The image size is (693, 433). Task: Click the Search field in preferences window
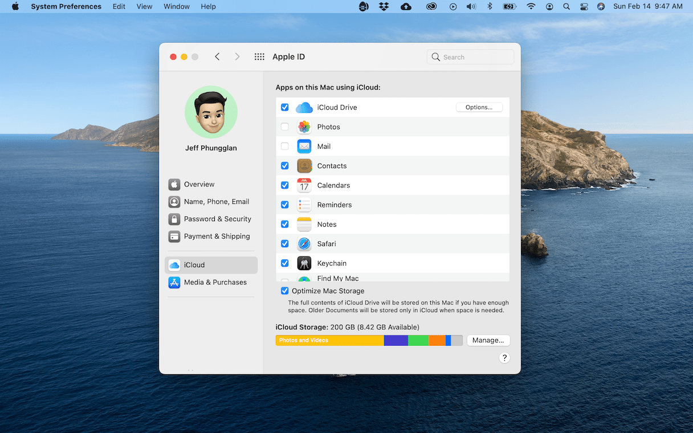tap(470, 57)
